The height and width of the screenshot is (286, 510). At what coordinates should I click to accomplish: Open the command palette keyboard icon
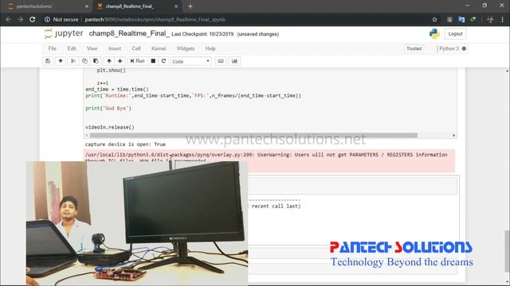(221, 61)
